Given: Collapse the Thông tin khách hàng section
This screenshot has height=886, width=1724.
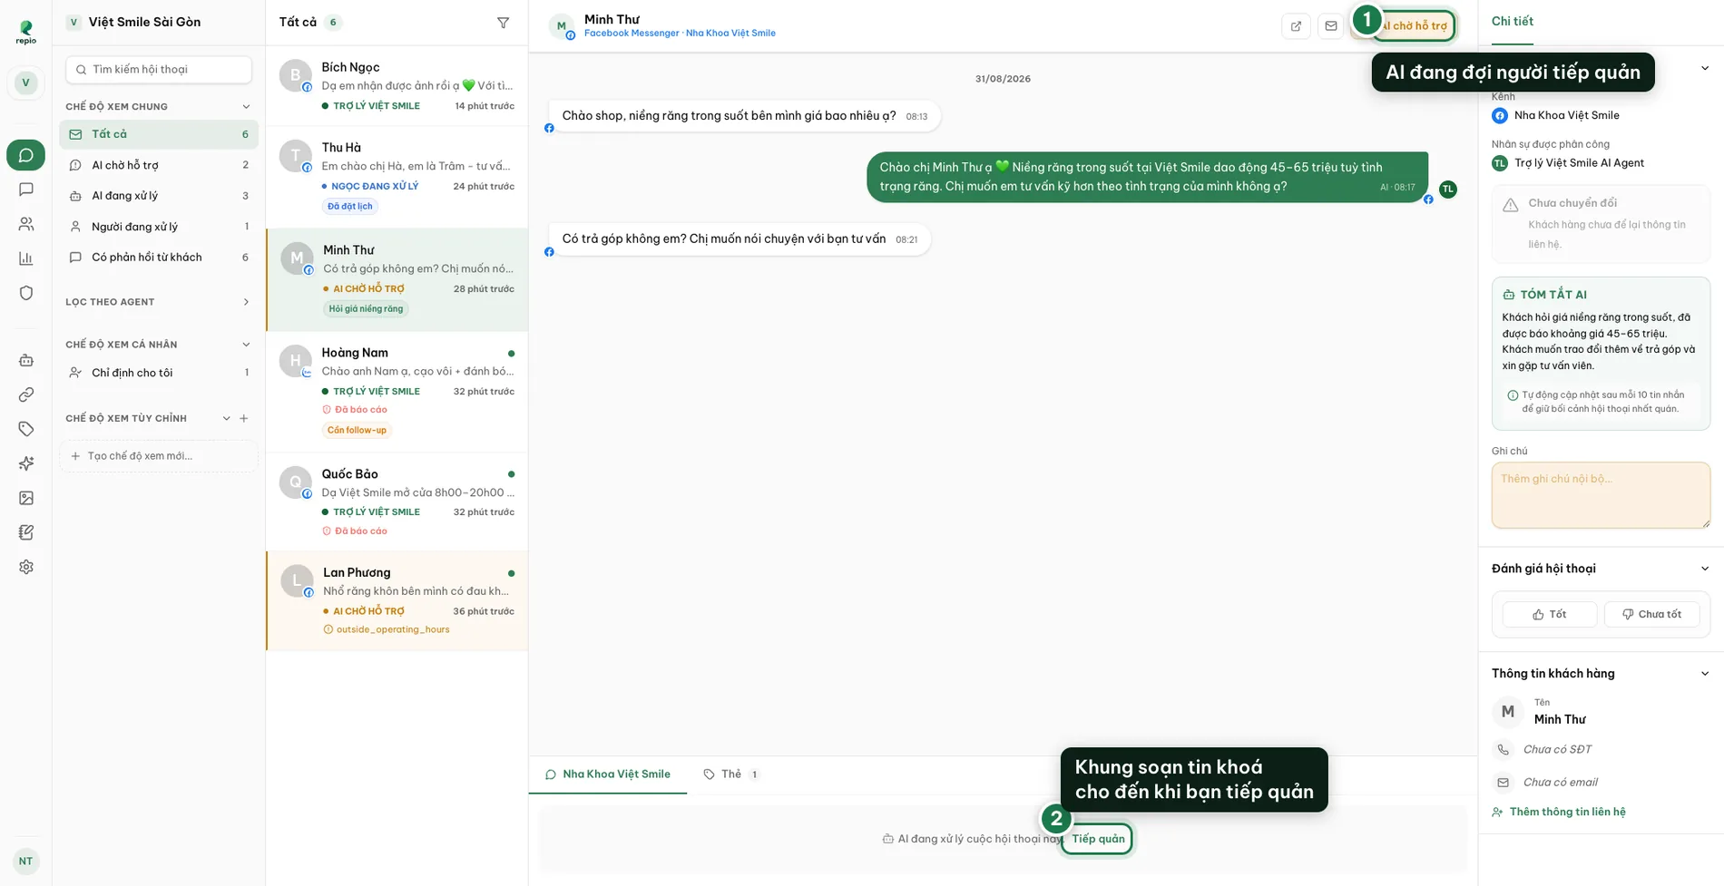Looking at the screenshot, I should (1704, 674).
